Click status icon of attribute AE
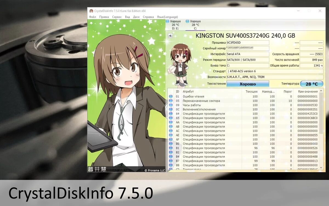The width and height of the screenshot is (329, 206). tap(171, 135)
